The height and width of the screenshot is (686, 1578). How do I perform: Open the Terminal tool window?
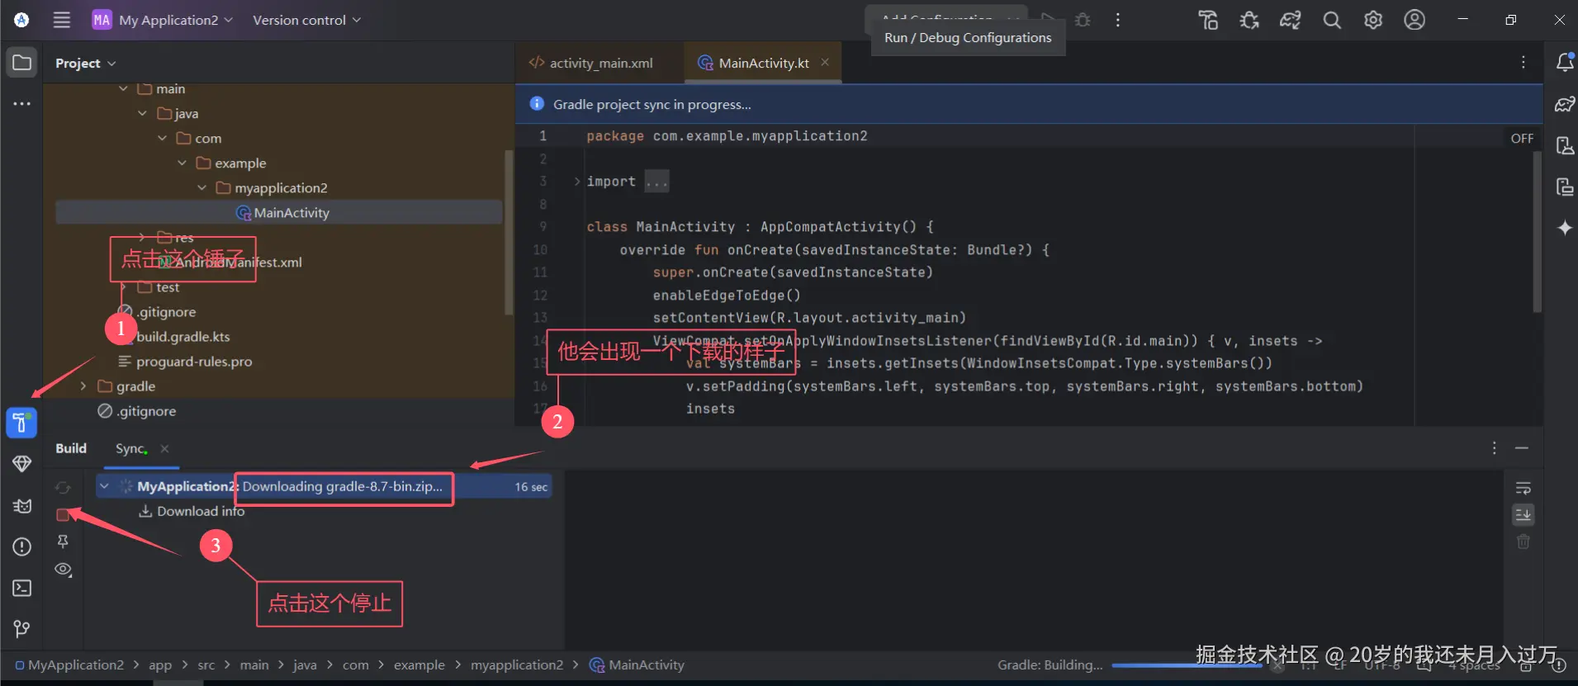click(22, 588)
